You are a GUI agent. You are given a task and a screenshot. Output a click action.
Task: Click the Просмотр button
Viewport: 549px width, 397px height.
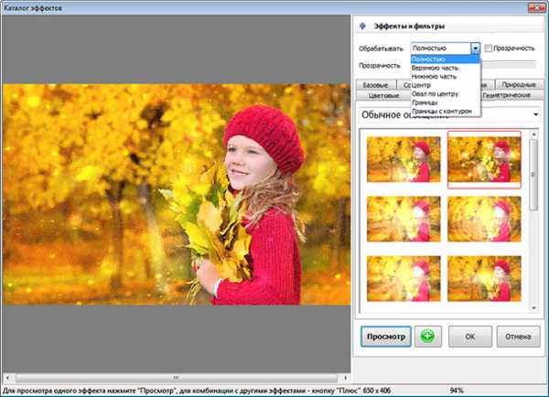click(x=386, y=337)
